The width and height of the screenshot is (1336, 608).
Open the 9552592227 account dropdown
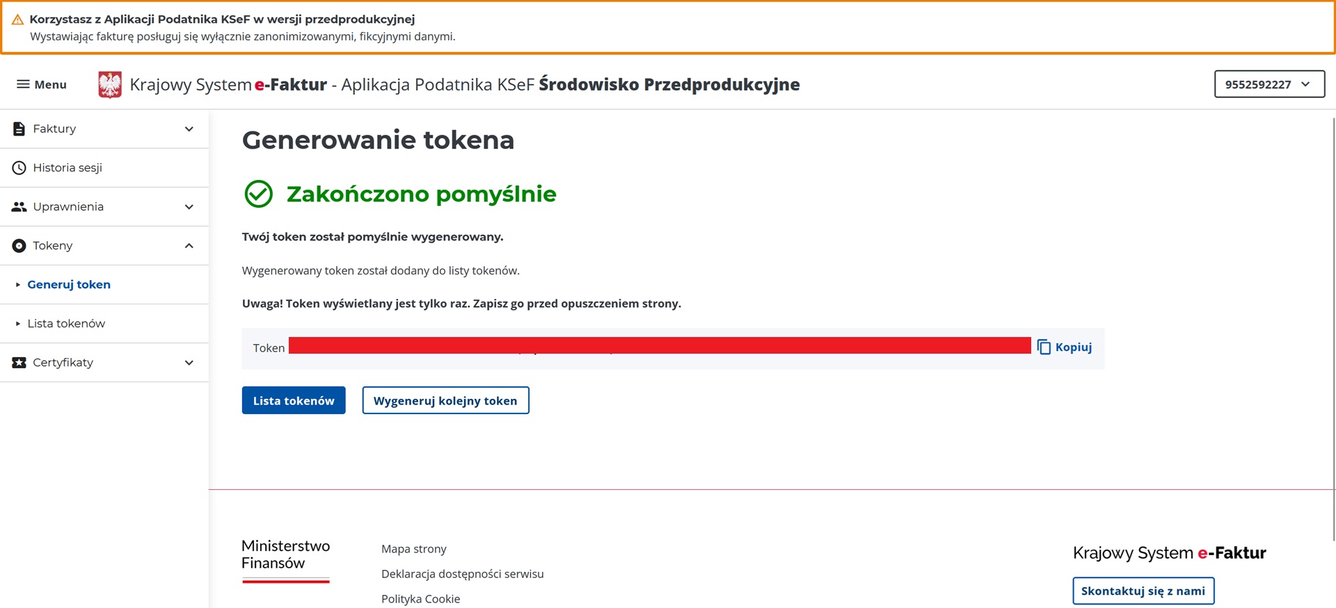pyautogui.click(x=1269, y=84)
